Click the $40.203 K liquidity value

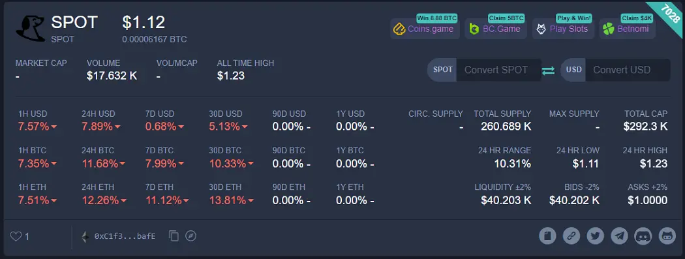pos(506,200)
